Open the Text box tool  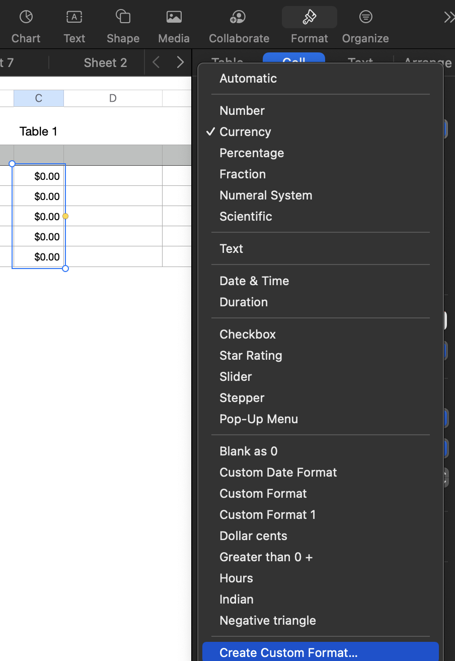coord(74,18)
